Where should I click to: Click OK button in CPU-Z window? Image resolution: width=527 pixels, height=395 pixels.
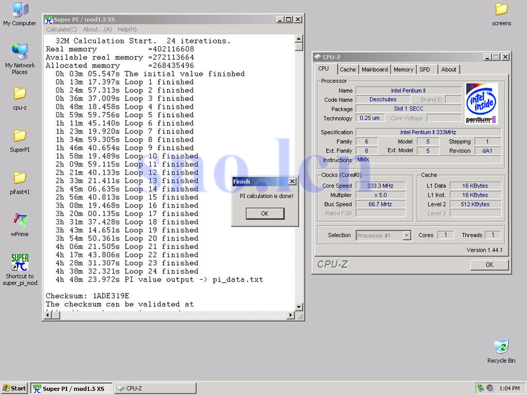coord(489,265)
